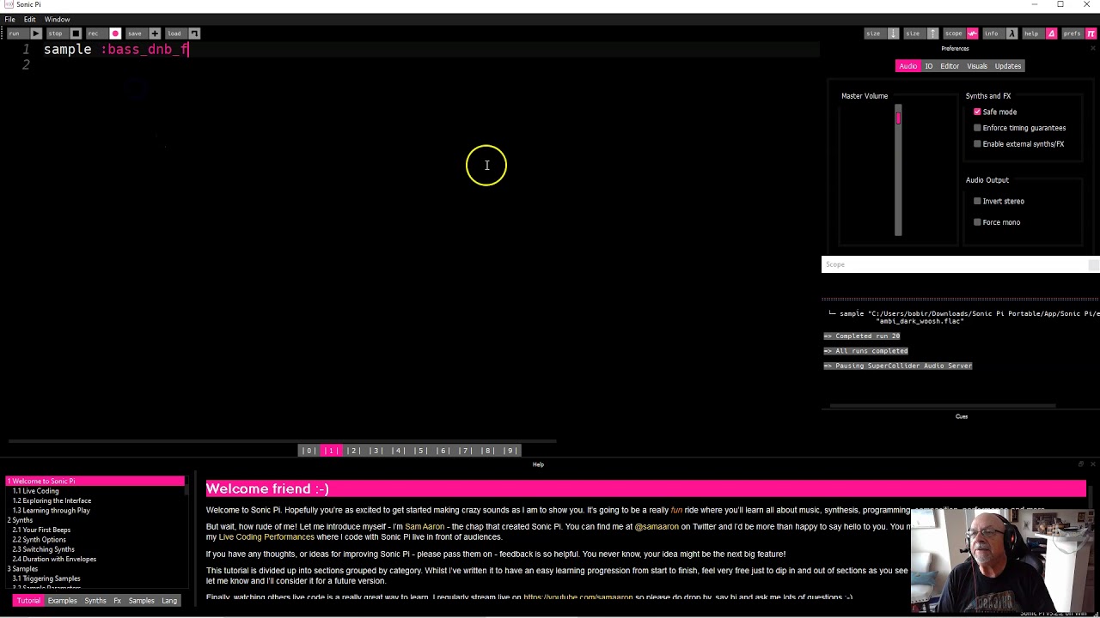Screen dimensions: 1100x618
Task: Switch to buffer 8 tab
Action: point(487,451)
